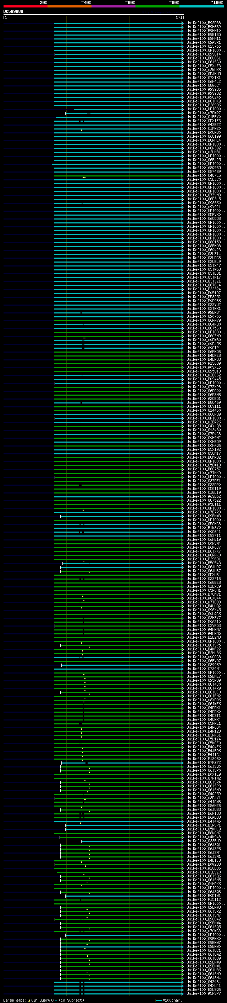227x1003 pixels.
Task: Click the green ~80% legend segment
Action: (157, 6)
